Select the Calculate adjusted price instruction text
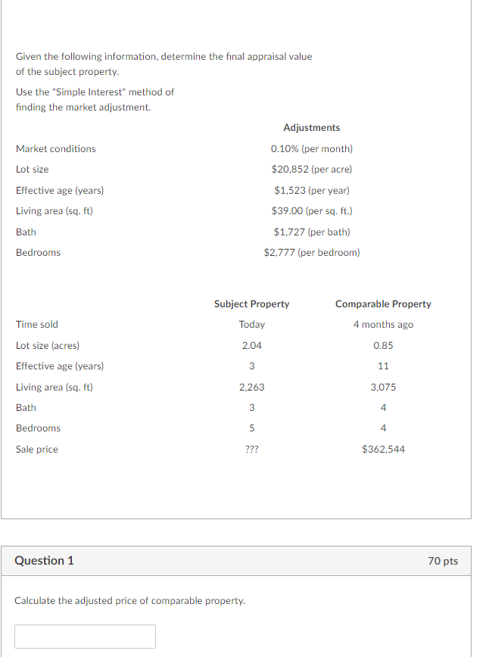489x657 pixels. click(129, 600)
